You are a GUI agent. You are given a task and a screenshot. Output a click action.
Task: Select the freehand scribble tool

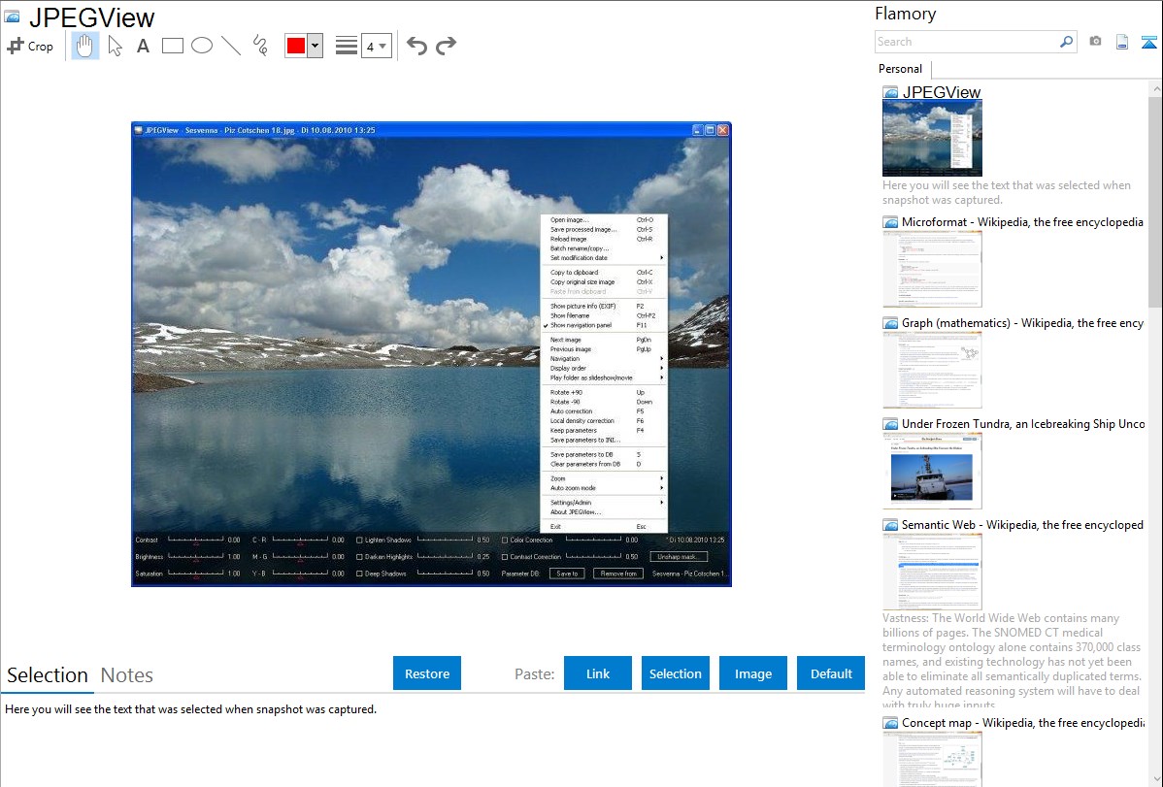coord(260,46)
